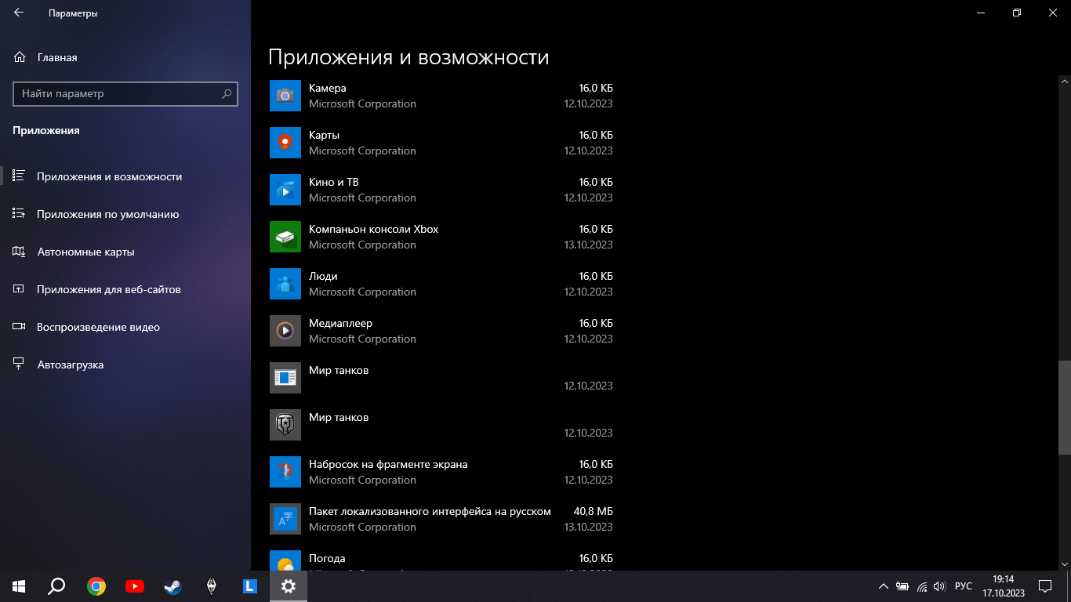Click the Приложения sidebar heading
Viewport: 1071px width, 602px height.
click(x=46, y=130)
